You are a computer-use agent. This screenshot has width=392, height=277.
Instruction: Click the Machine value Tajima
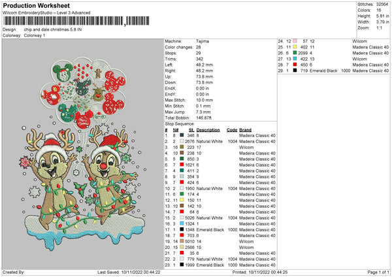[203, 41]
